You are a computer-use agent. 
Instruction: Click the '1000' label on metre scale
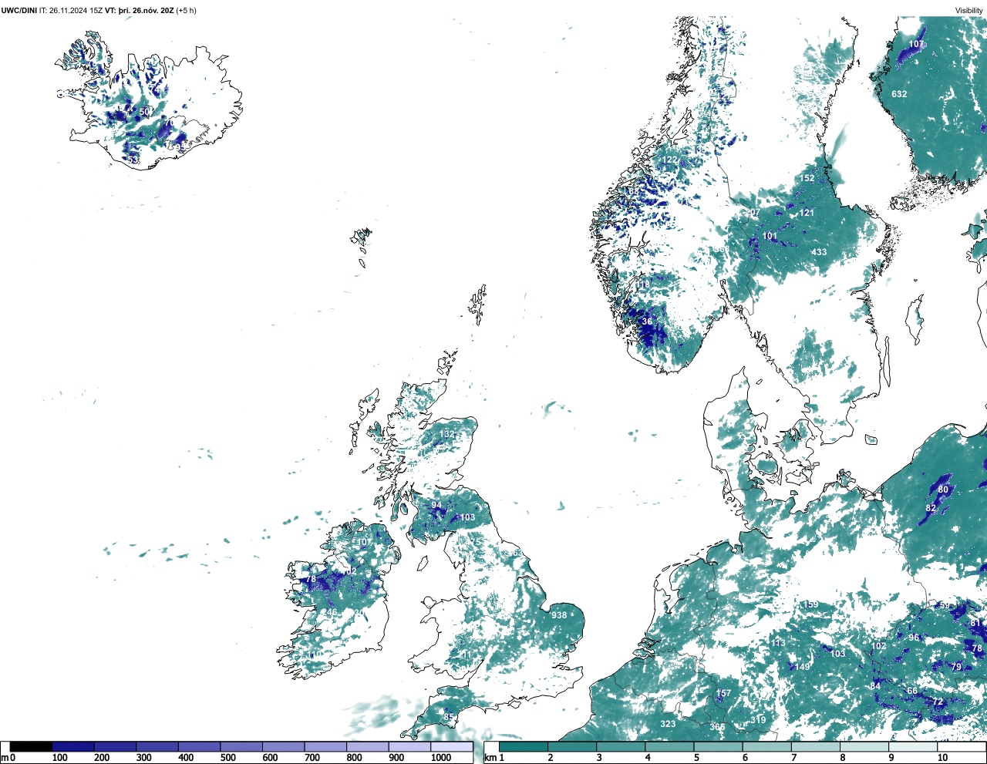[441, 759]
